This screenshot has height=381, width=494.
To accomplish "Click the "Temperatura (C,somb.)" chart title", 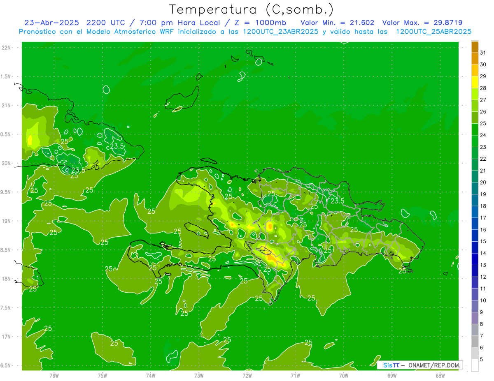I will 252,9.
